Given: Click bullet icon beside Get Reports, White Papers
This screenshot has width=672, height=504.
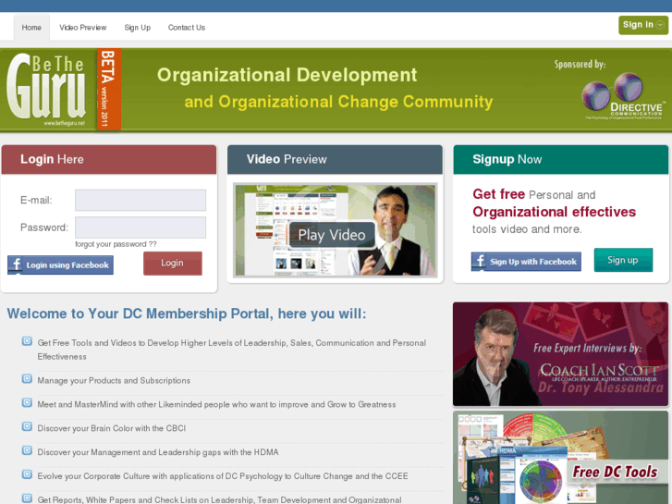Looking at the screenshot, I should pos(27,498).
